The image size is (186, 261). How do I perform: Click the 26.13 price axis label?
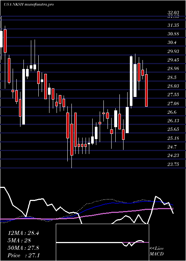[173, 121]
